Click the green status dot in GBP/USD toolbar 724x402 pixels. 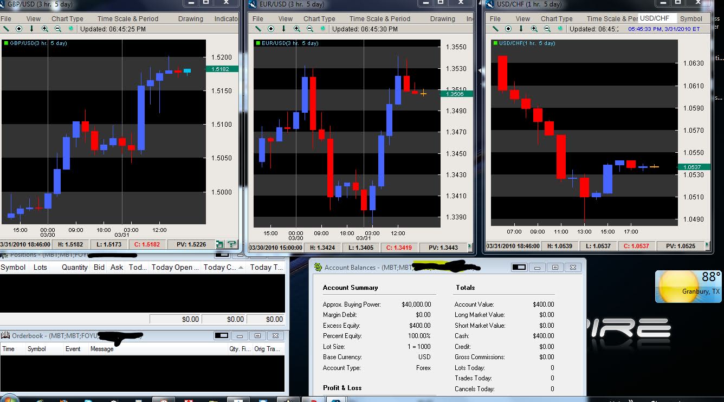coord(71,29)
